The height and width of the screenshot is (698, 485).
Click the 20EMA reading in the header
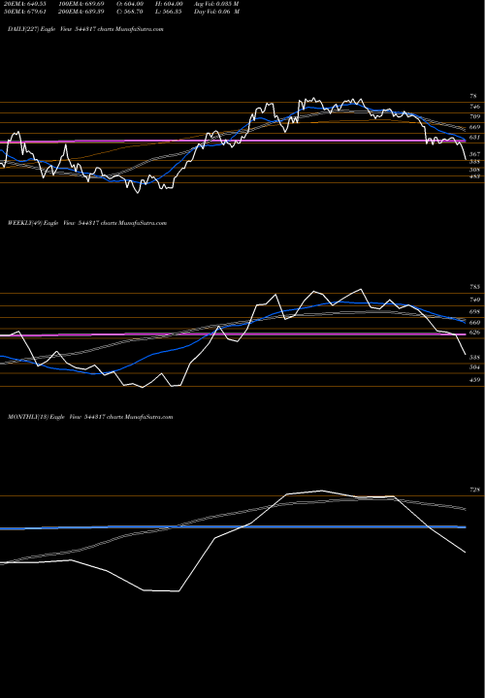pyautogui.click(x=23, y=4)
